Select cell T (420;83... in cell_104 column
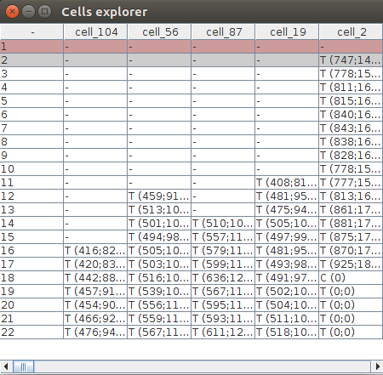 (x=95, y=264)
